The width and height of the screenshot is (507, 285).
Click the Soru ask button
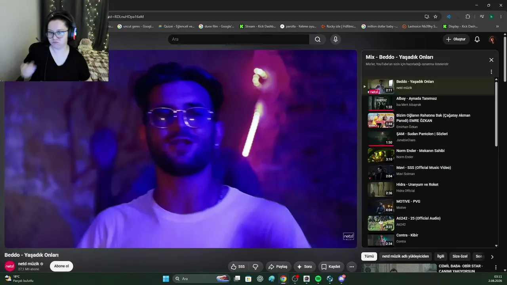[x=304, y=267]
